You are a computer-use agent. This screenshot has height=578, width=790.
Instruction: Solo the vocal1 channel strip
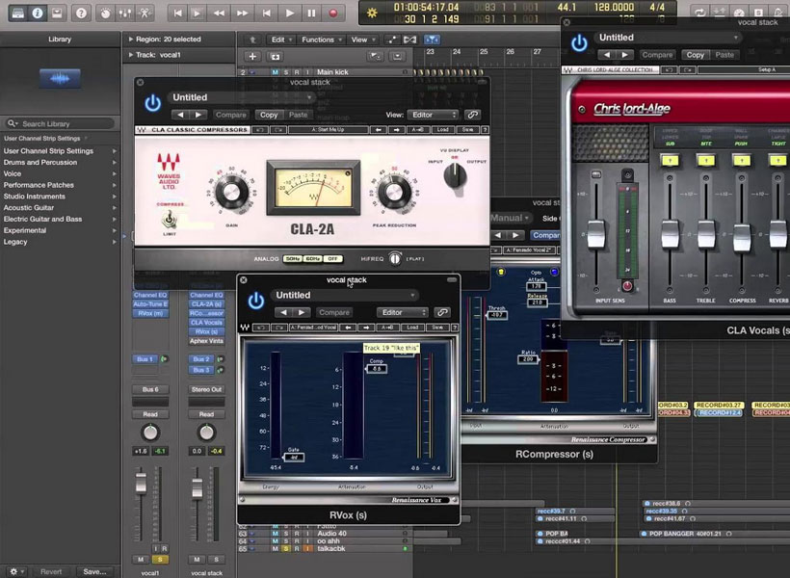(159, 559)
